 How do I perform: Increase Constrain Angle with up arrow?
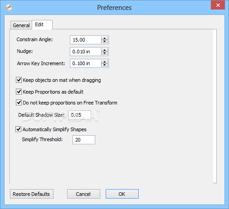104,38
